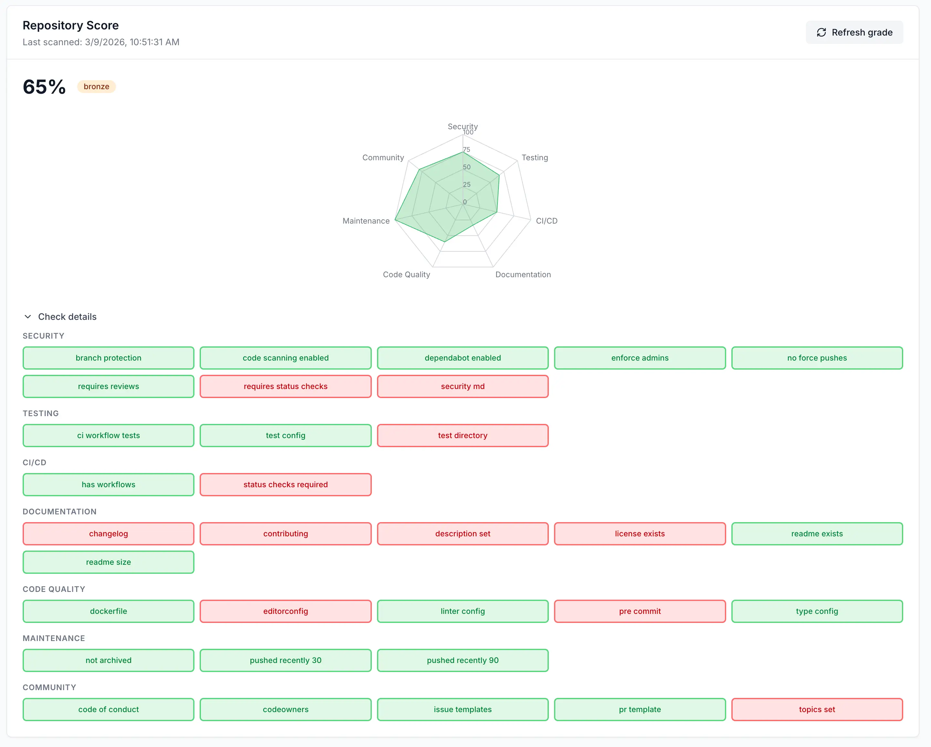The height and width of the screenshot is (747, 931).
Task: Select the description set check
Action: click(463, 534)
